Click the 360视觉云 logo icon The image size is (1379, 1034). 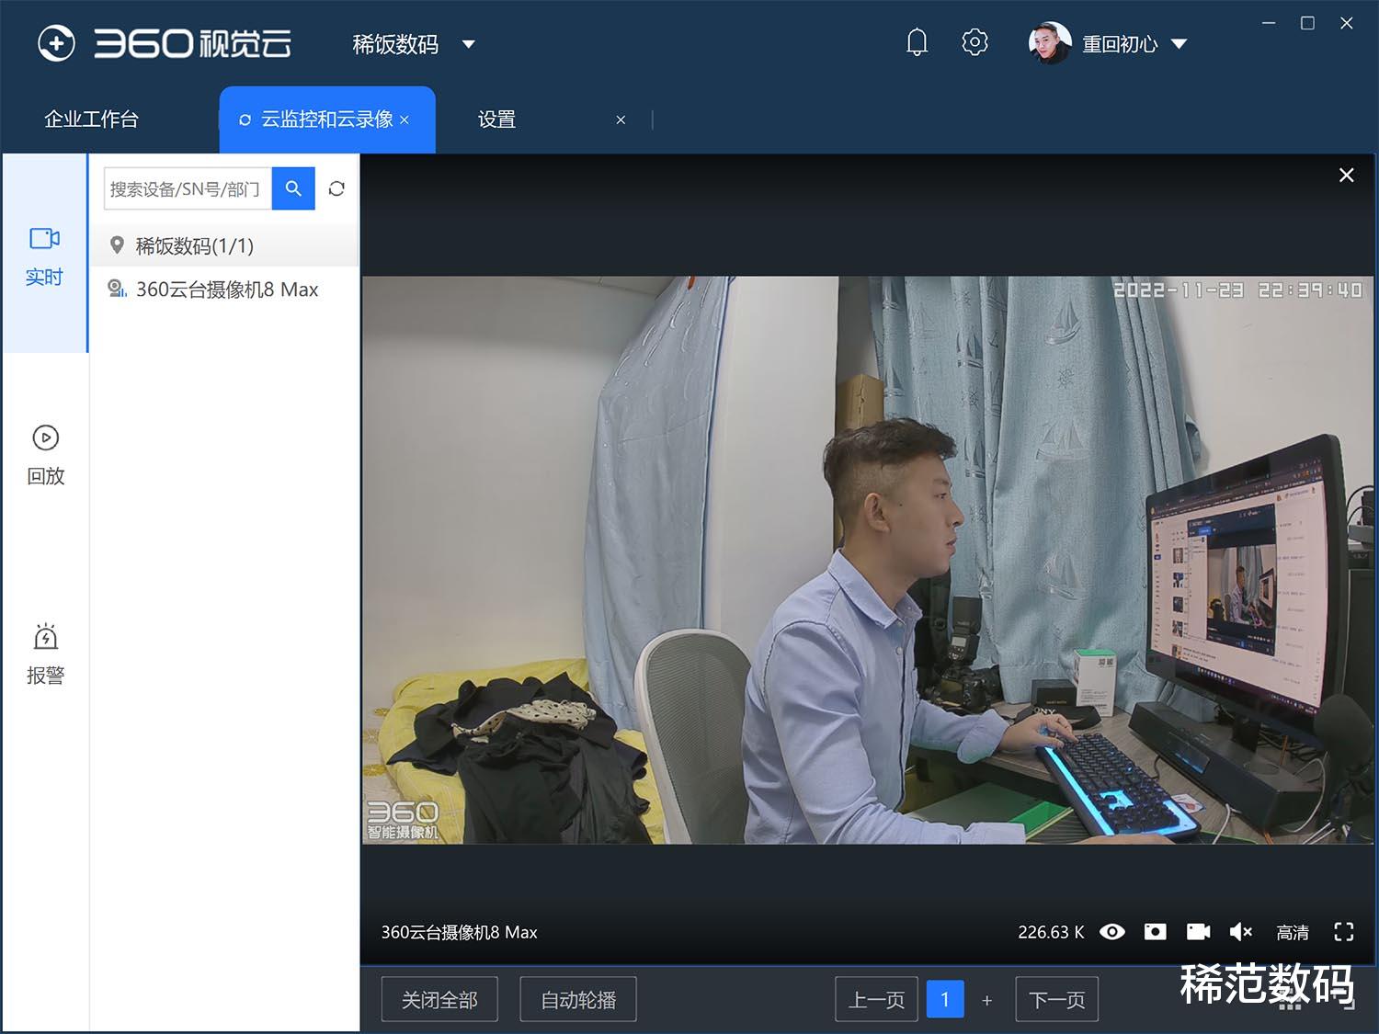(57, 43)
